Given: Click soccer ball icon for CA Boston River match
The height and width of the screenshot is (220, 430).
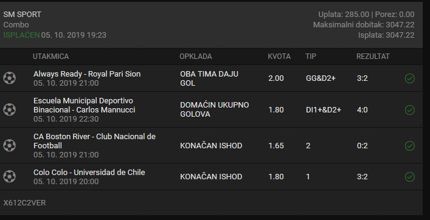Looking at the screenshot, I should coord(9,145).
